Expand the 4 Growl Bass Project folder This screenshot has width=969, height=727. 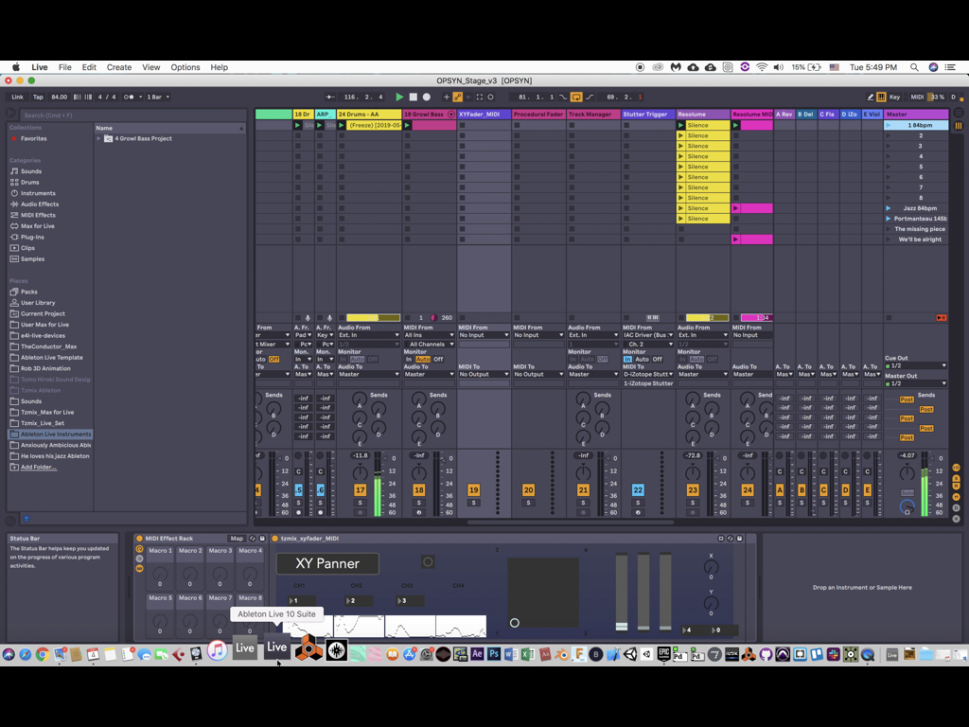point(98,139)
